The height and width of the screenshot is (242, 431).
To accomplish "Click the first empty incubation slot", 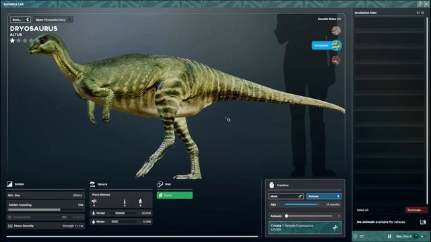I will tap(389, 24).
